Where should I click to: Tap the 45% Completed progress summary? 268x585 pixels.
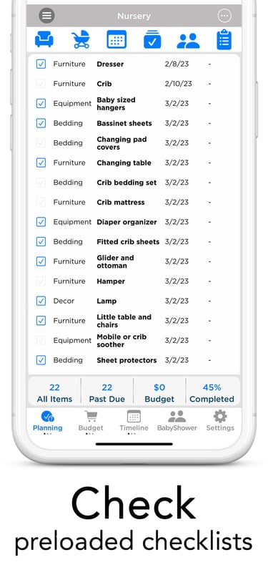coord(212,393)
